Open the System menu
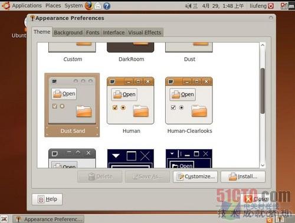 (74, 6)
